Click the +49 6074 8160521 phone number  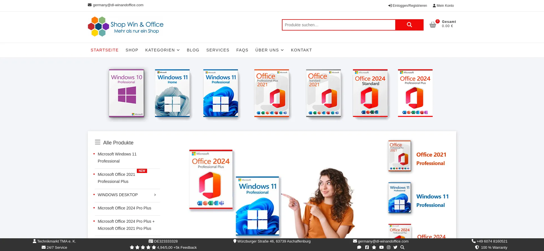(x=492, y=241)
